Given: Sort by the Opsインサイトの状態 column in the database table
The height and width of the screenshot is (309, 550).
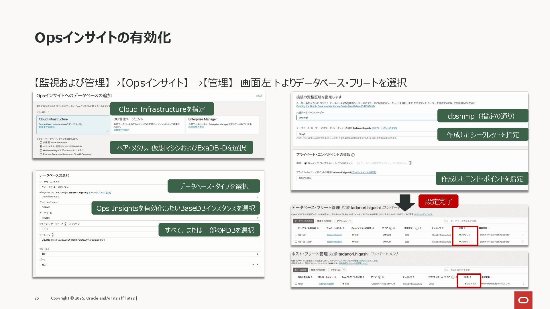Looking at the screenshot, I should 363,228.
